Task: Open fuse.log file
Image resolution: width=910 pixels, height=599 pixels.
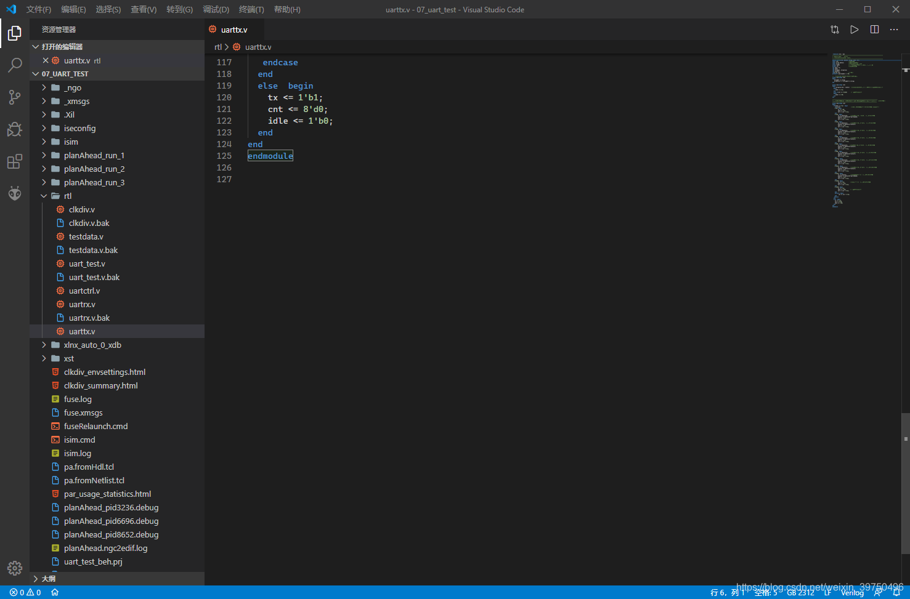Action: pos(117,399)
